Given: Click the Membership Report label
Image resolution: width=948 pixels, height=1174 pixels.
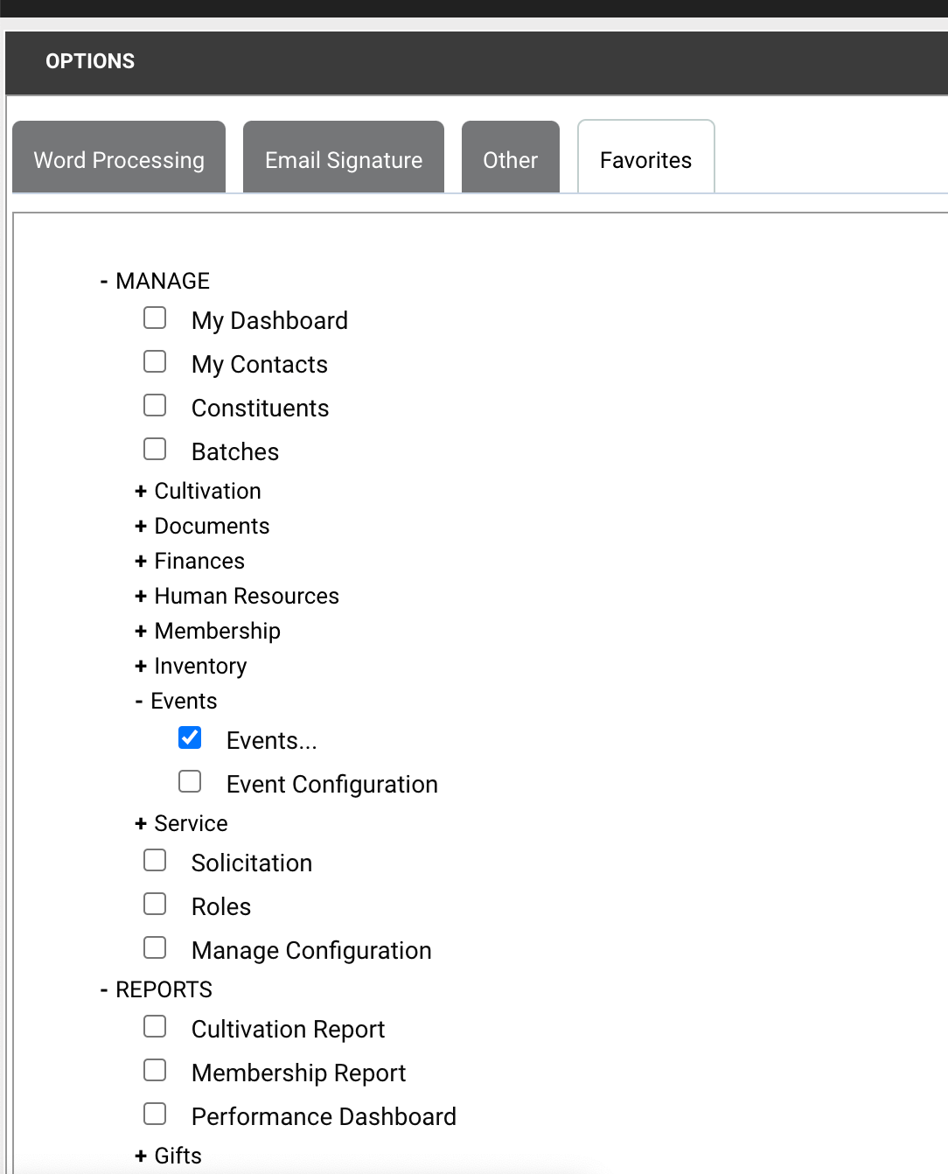Looking at the screenshot, I should click(298, 1073).
